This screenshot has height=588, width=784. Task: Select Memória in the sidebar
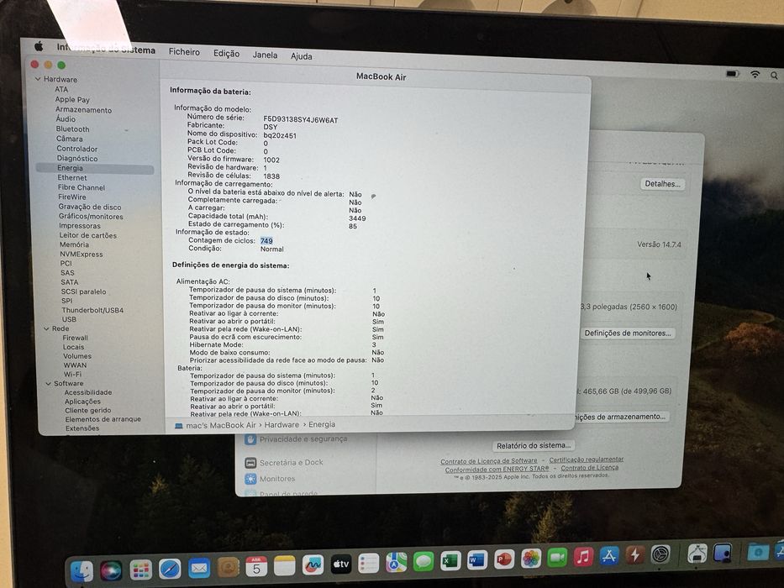[x=75, y=244]
